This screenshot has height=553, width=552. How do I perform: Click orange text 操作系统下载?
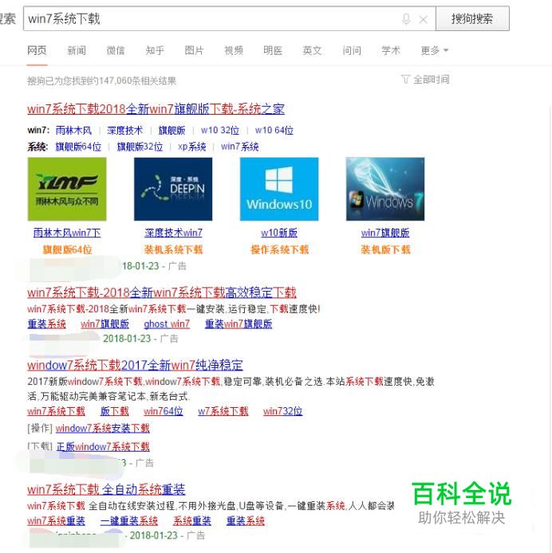tap(279, 249)
